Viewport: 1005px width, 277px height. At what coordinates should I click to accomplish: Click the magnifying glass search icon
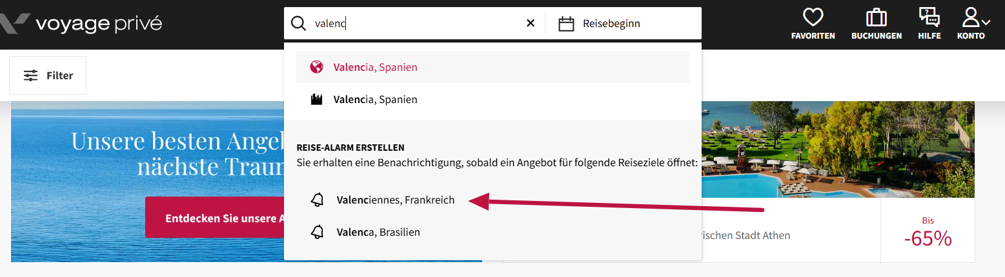[298, 24]
